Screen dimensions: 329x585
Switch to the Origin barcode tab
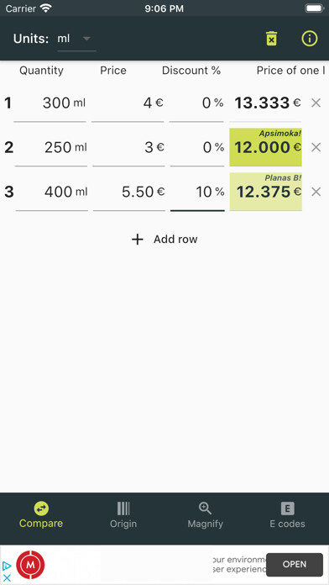tap(123, 515)
